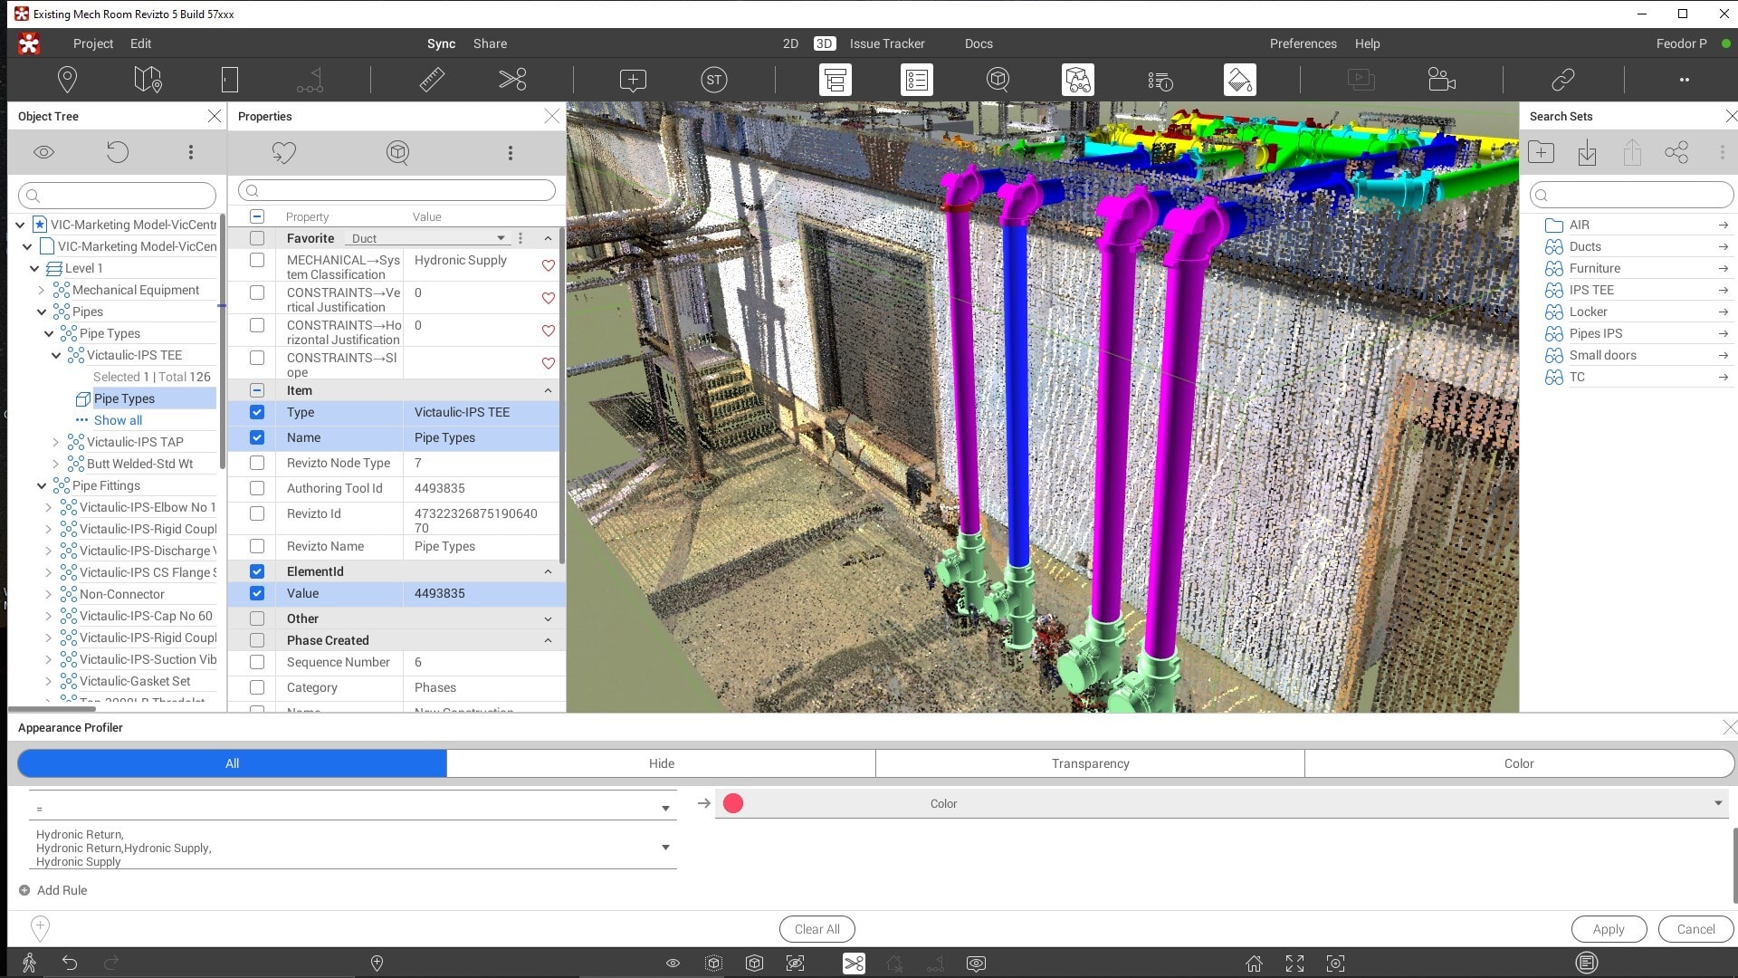Click the ruler measurement tool icon
Image resolution: width=1738 pixels, height=978 pixels.
pyautogui.click(x=432, y=80)
